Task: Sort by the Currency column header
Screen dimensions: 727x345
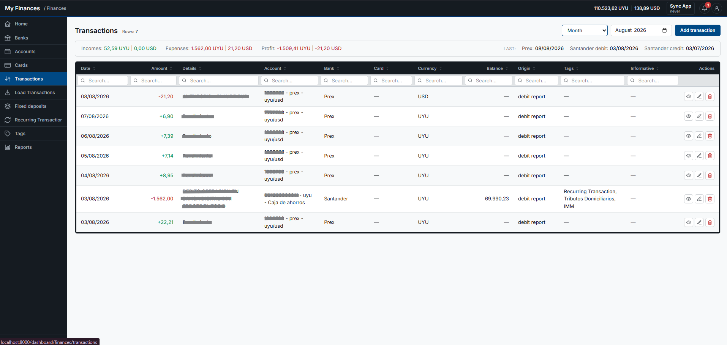Action: click(430, 68)
